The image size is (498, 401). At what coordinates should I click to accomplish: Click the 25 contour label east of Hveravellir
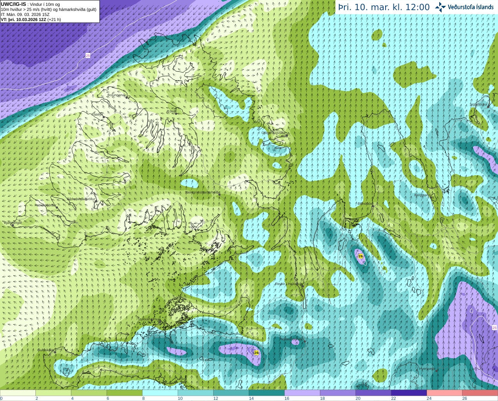[x=494, y=328]
